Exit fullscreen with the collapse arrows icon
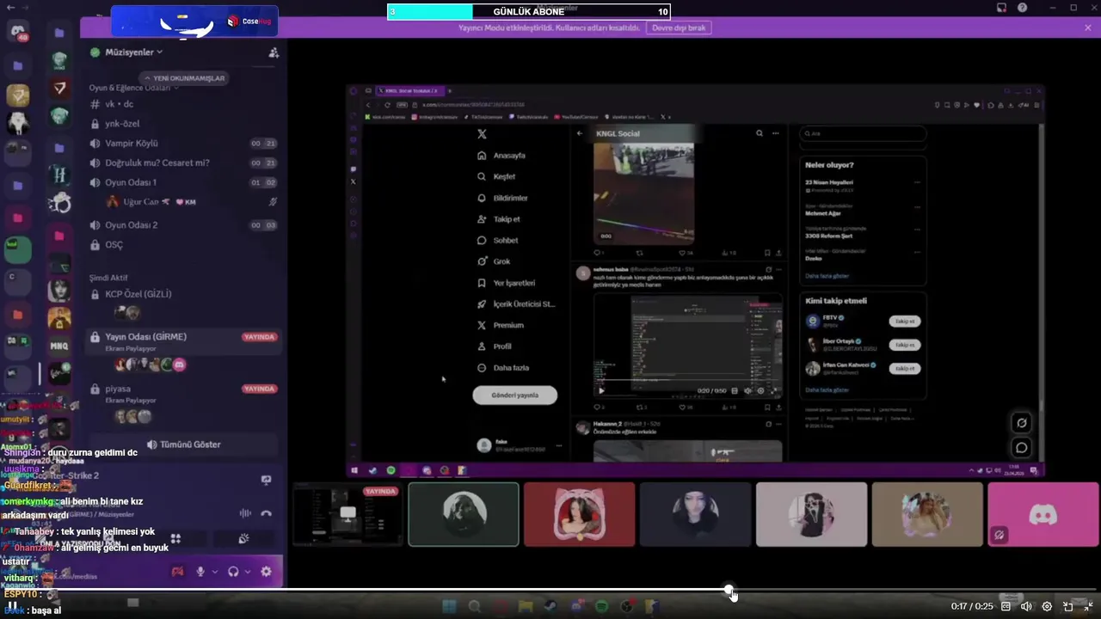The height and width of the screenshot is (619, 1101). coord(1088,606)
